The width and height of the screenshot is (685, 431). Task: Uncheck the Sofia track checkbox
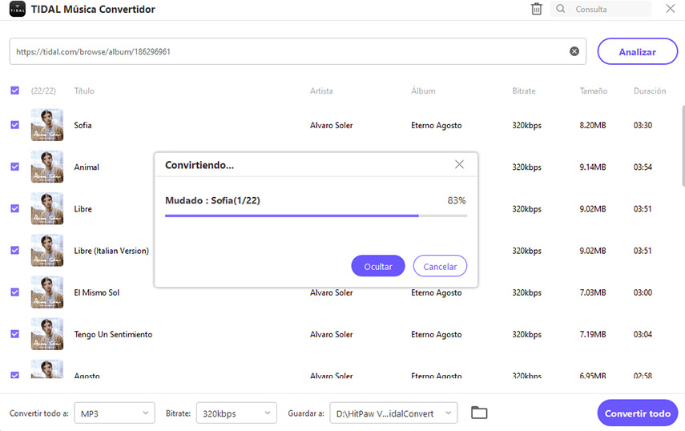(x=15, y=125)
